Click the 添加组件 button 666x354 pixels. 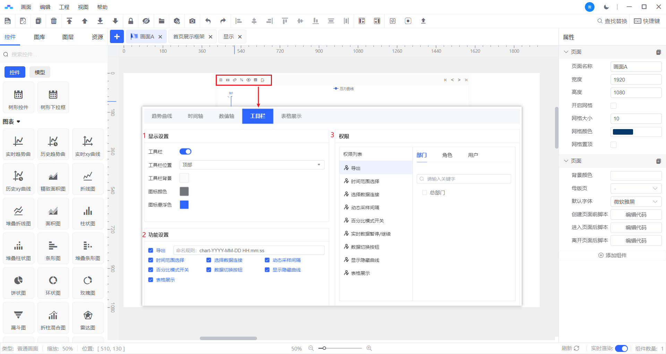[x=613, y=255]
